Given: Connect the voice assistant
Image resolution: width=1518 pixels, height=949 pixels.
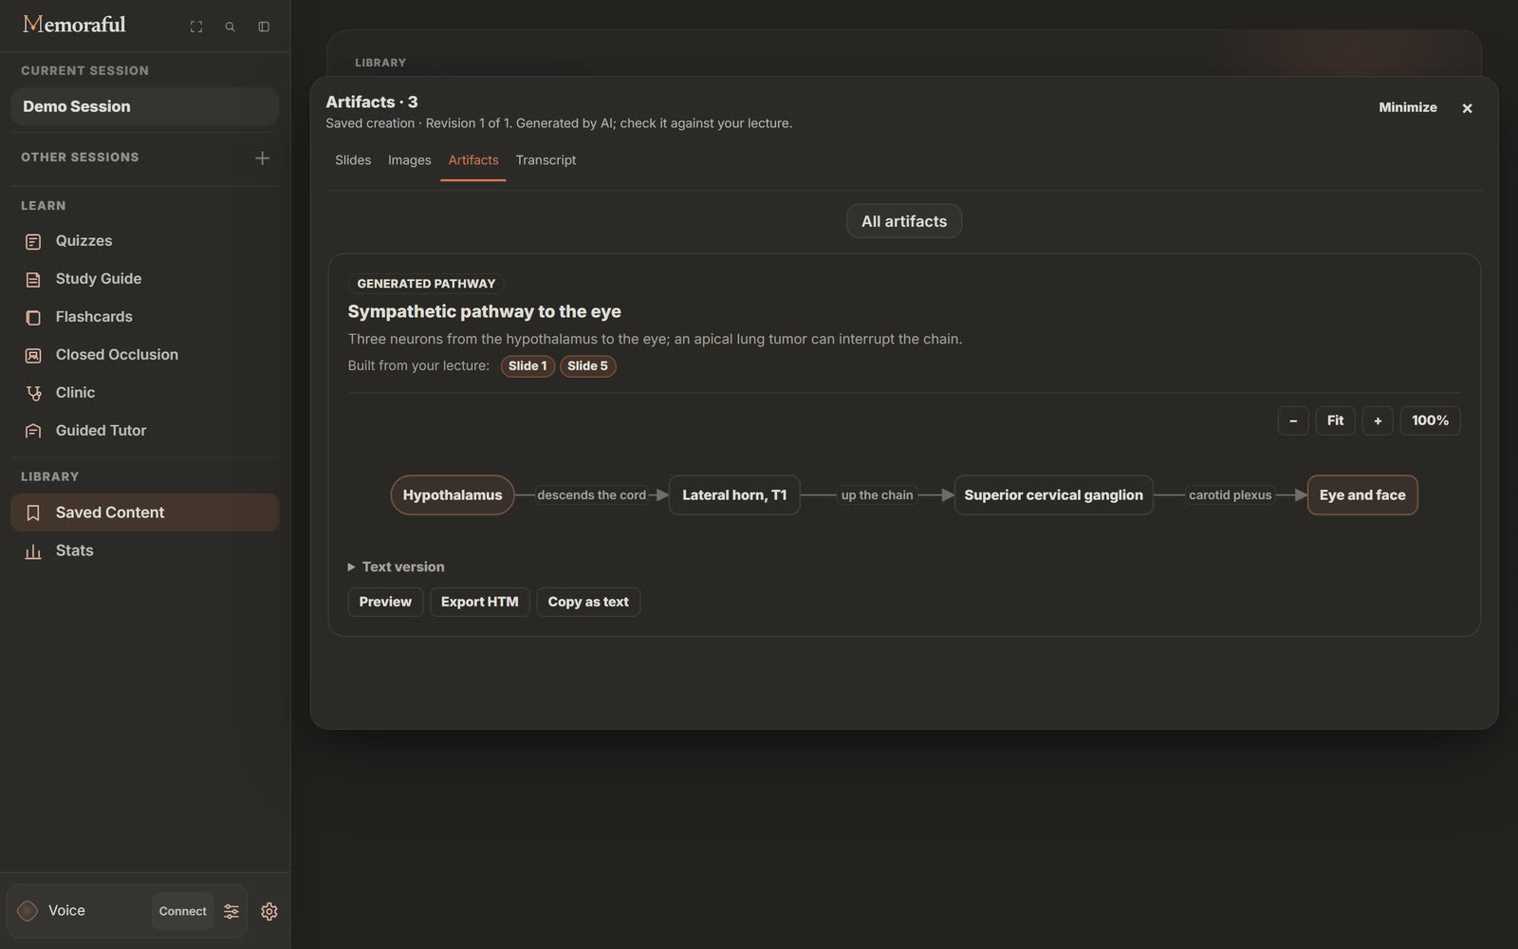Looking at the screenshot, I should [182, 911].
